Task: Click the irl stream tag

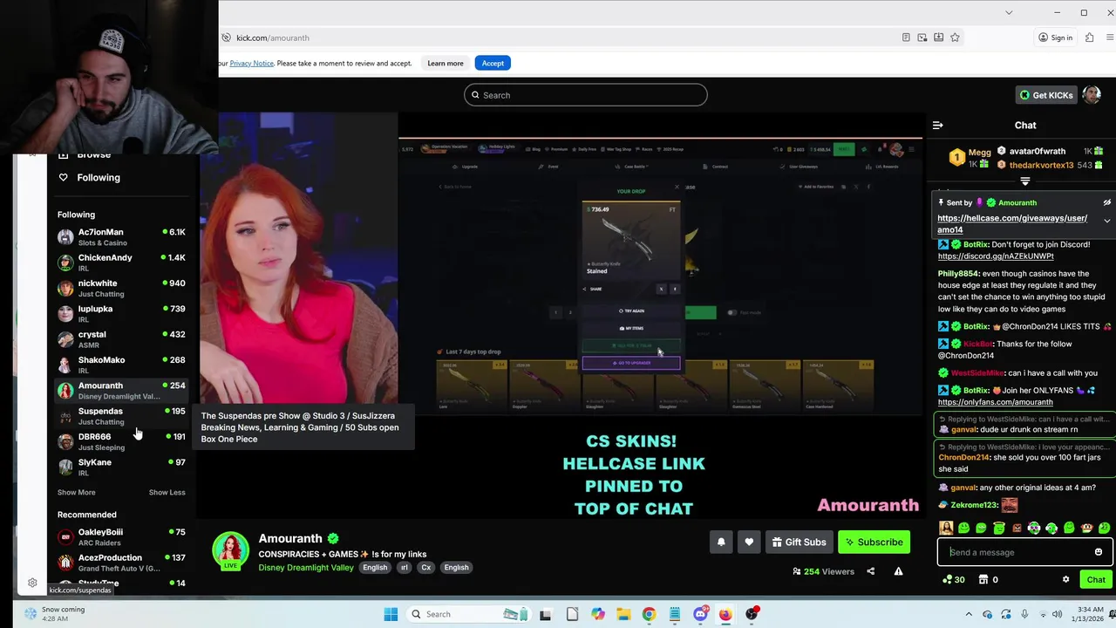Action: (x=404, y=568)
